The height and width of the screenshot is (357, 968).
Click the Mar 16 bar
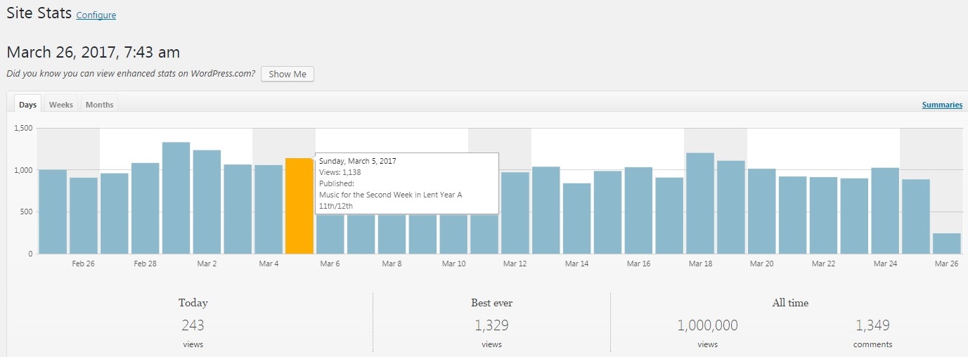[638, 211]
